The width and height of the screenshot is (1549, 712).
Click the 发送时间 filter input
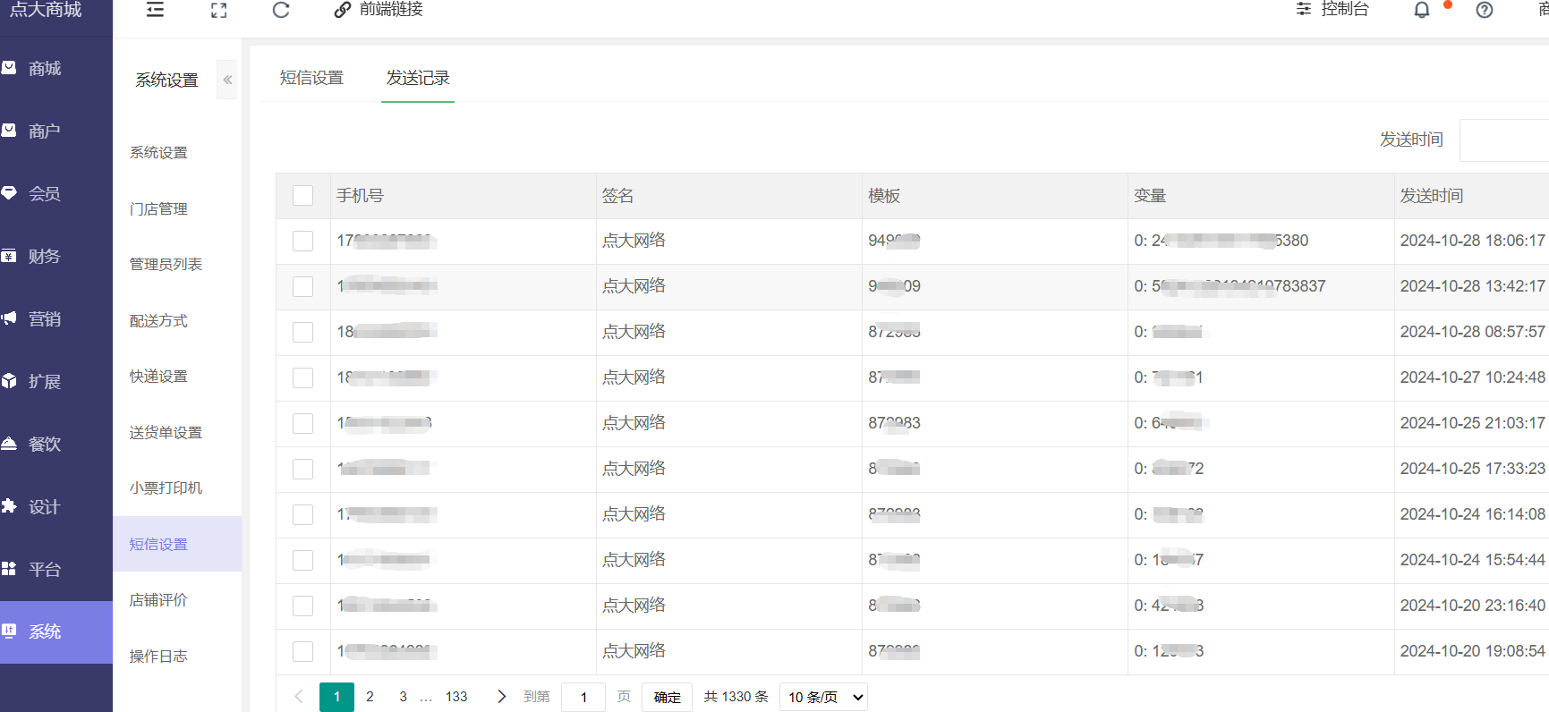tap(1503, 140)
